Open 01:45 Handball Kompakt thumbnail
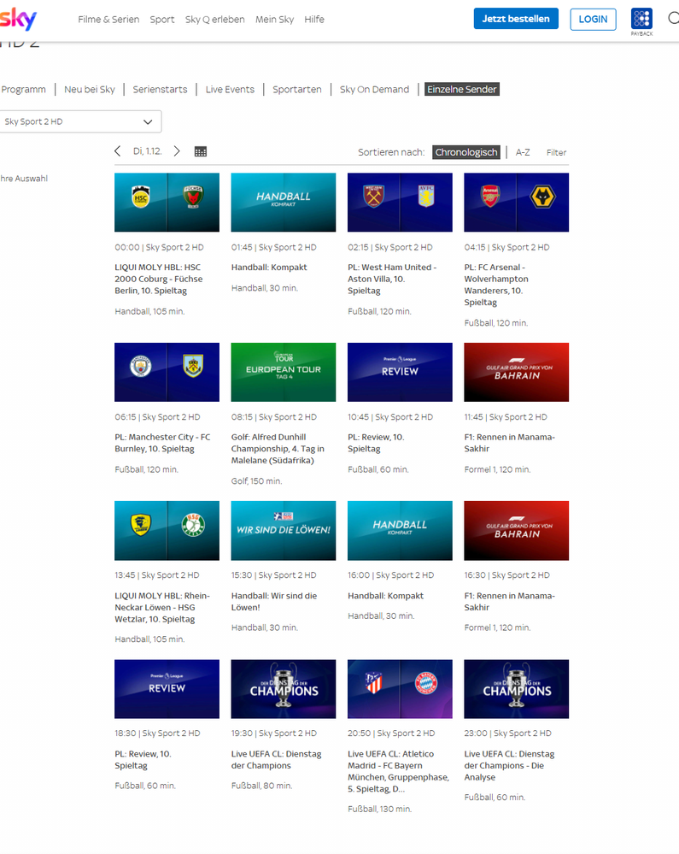This screenshot has width=679, height=854. coord(284,203)
